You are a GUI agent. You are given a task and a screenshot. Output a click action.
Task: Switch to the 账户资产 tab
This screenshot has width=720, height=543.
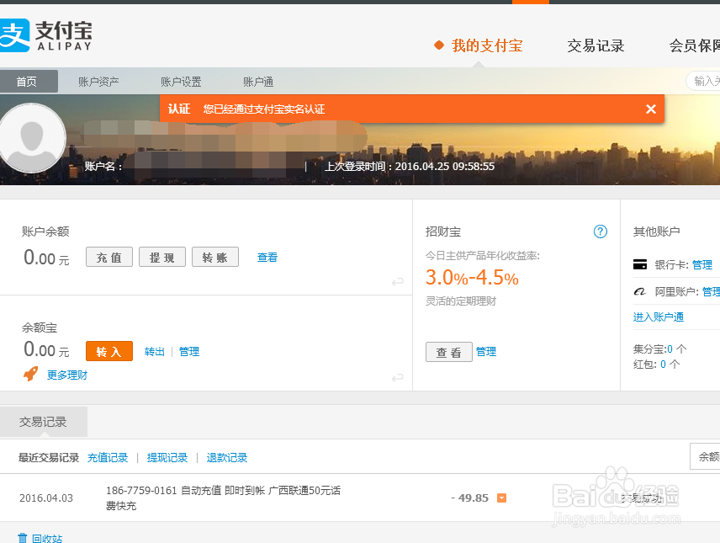click(x=98, y=82)
